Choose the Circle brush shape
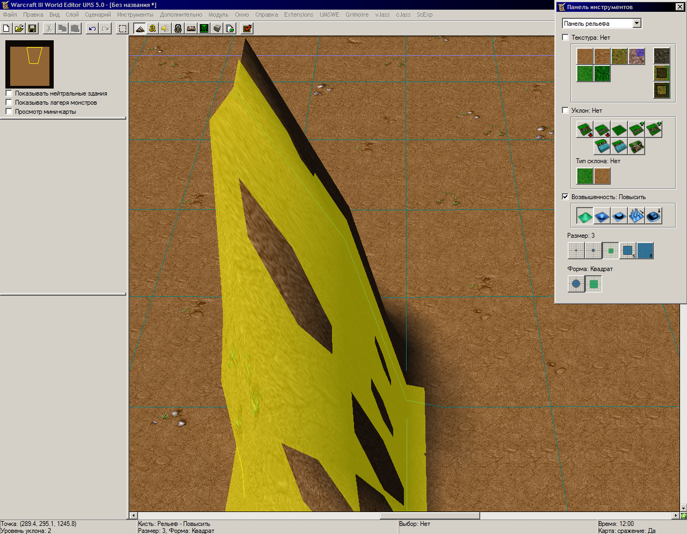This screenshot has width=687, height=534. 576,284
